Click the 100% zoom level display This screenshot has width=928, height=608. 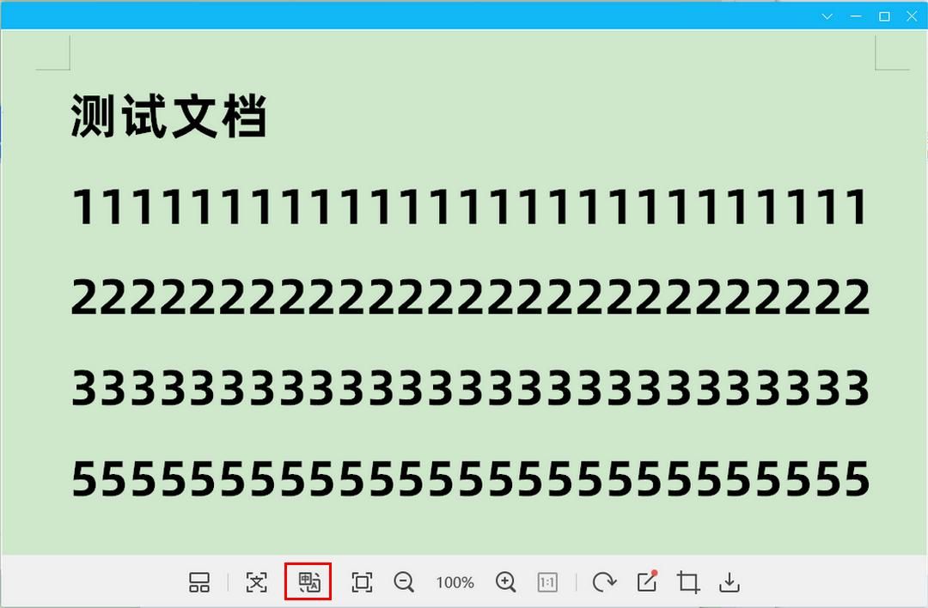455,582
